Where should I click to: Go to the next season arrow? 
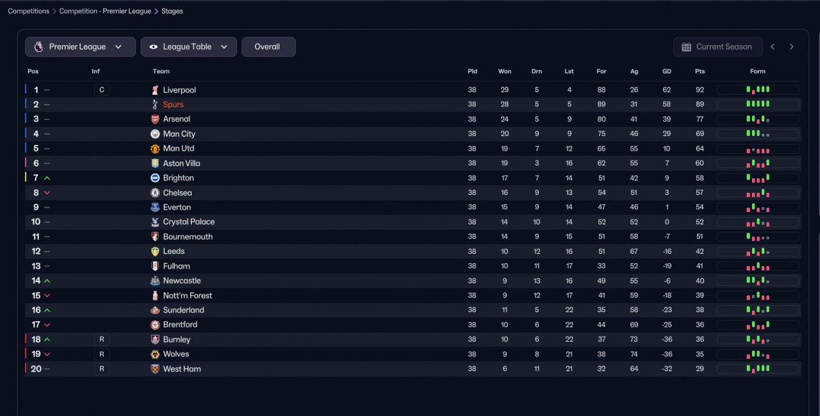pos(791,47)
